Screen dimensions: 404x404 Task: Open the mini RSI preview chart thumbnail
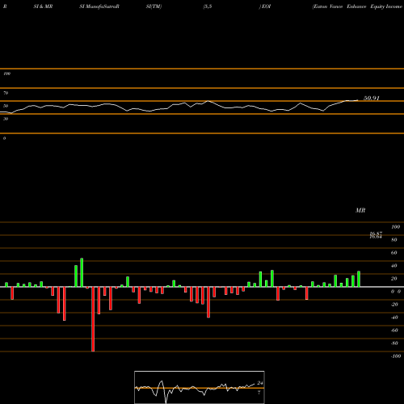click(200, 387)
